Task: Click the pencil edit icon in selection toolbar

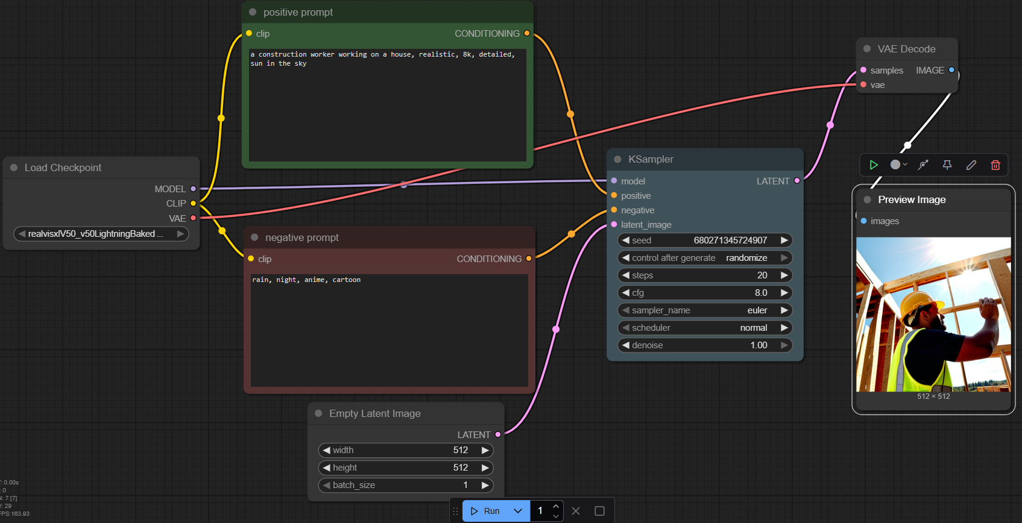Action: [971, 164]
